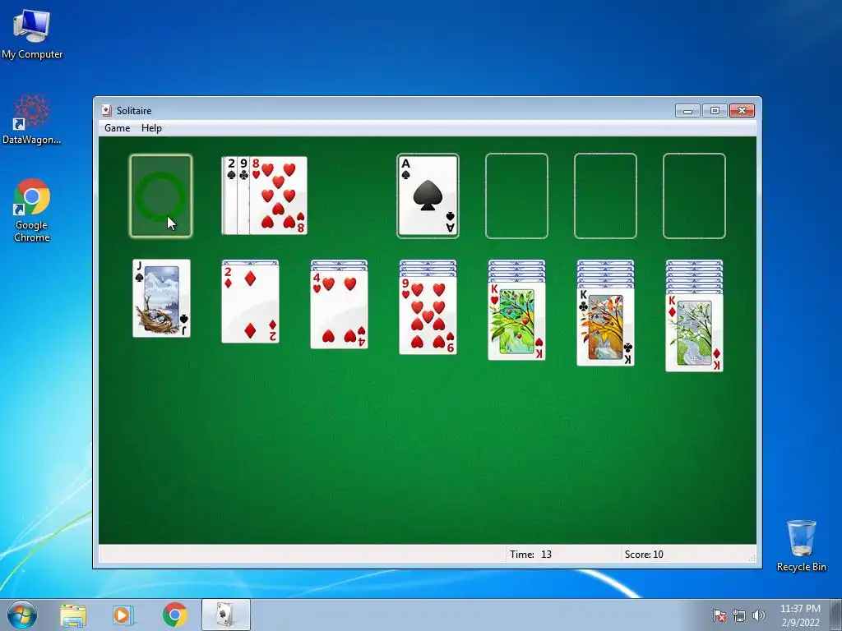The height and width of the screenshot is (631, 842).
Task: Launch Windows Media Player from taskbar
Action: click(x=123, y=615)
